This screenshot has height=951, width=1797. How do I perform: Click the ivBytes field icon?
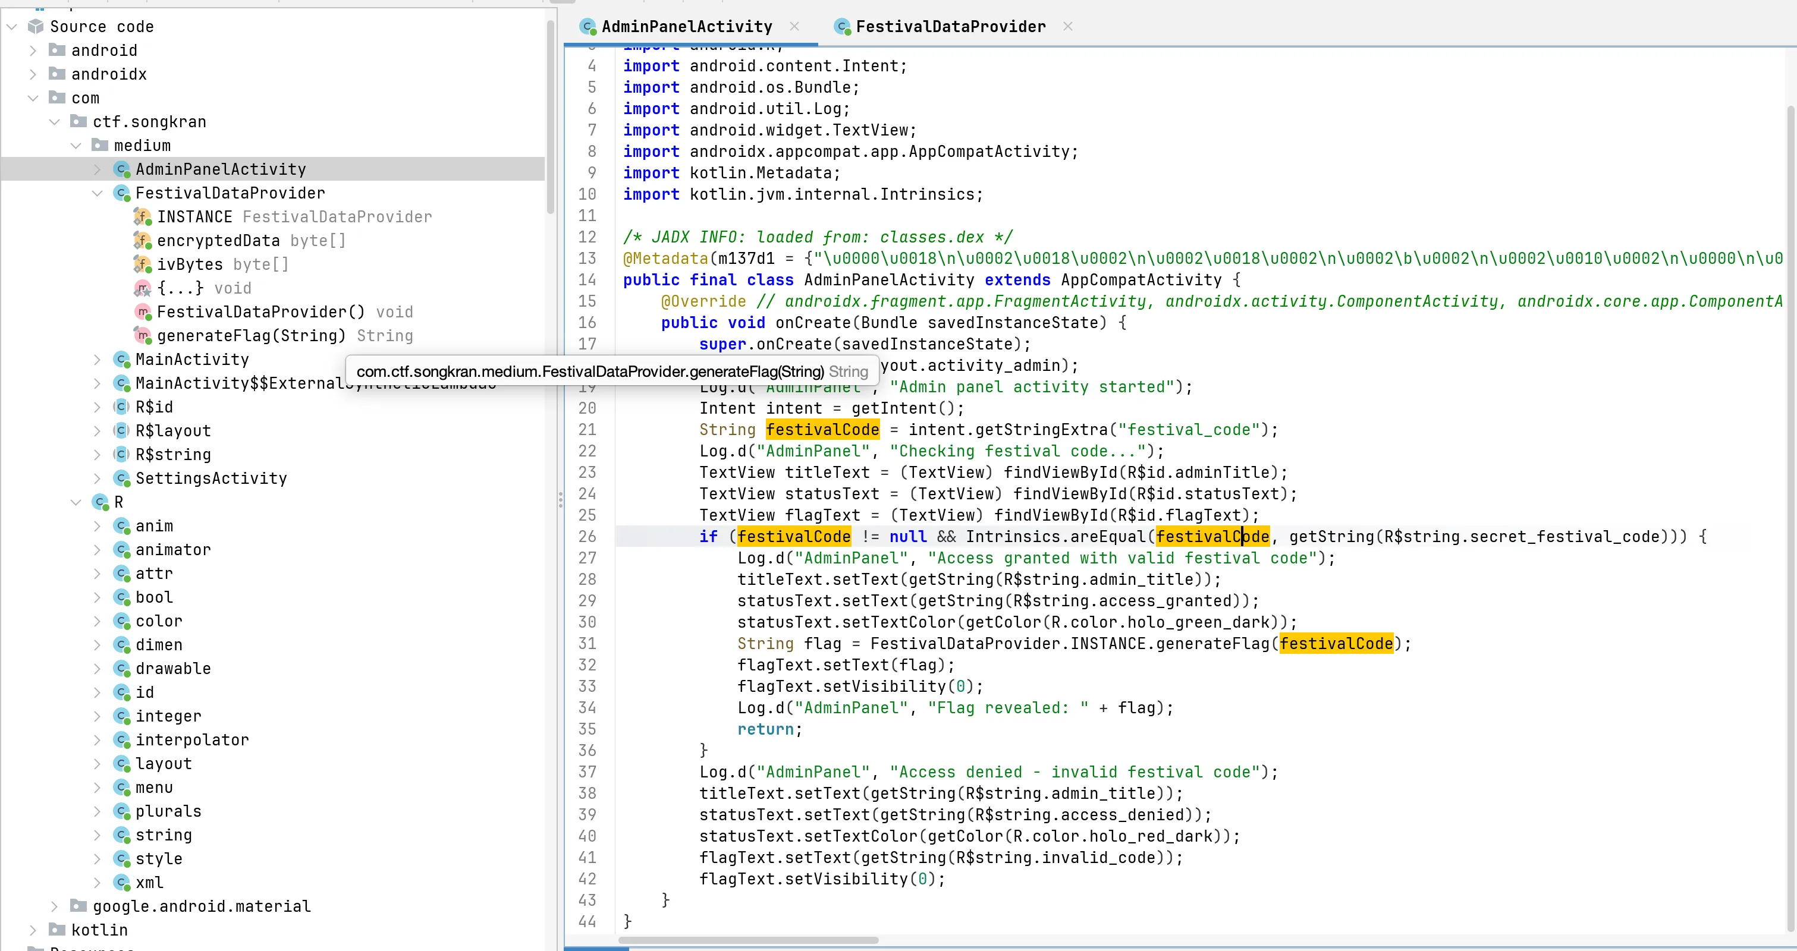point(143,264)
